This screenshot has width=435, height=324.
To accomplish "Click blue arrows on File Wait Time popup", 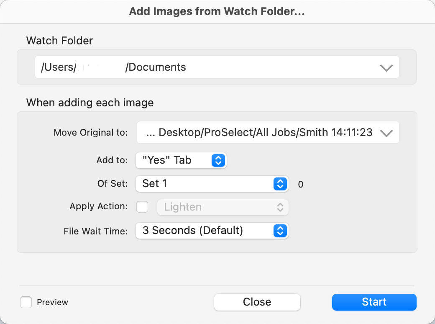I will click(x=280, y=230).
